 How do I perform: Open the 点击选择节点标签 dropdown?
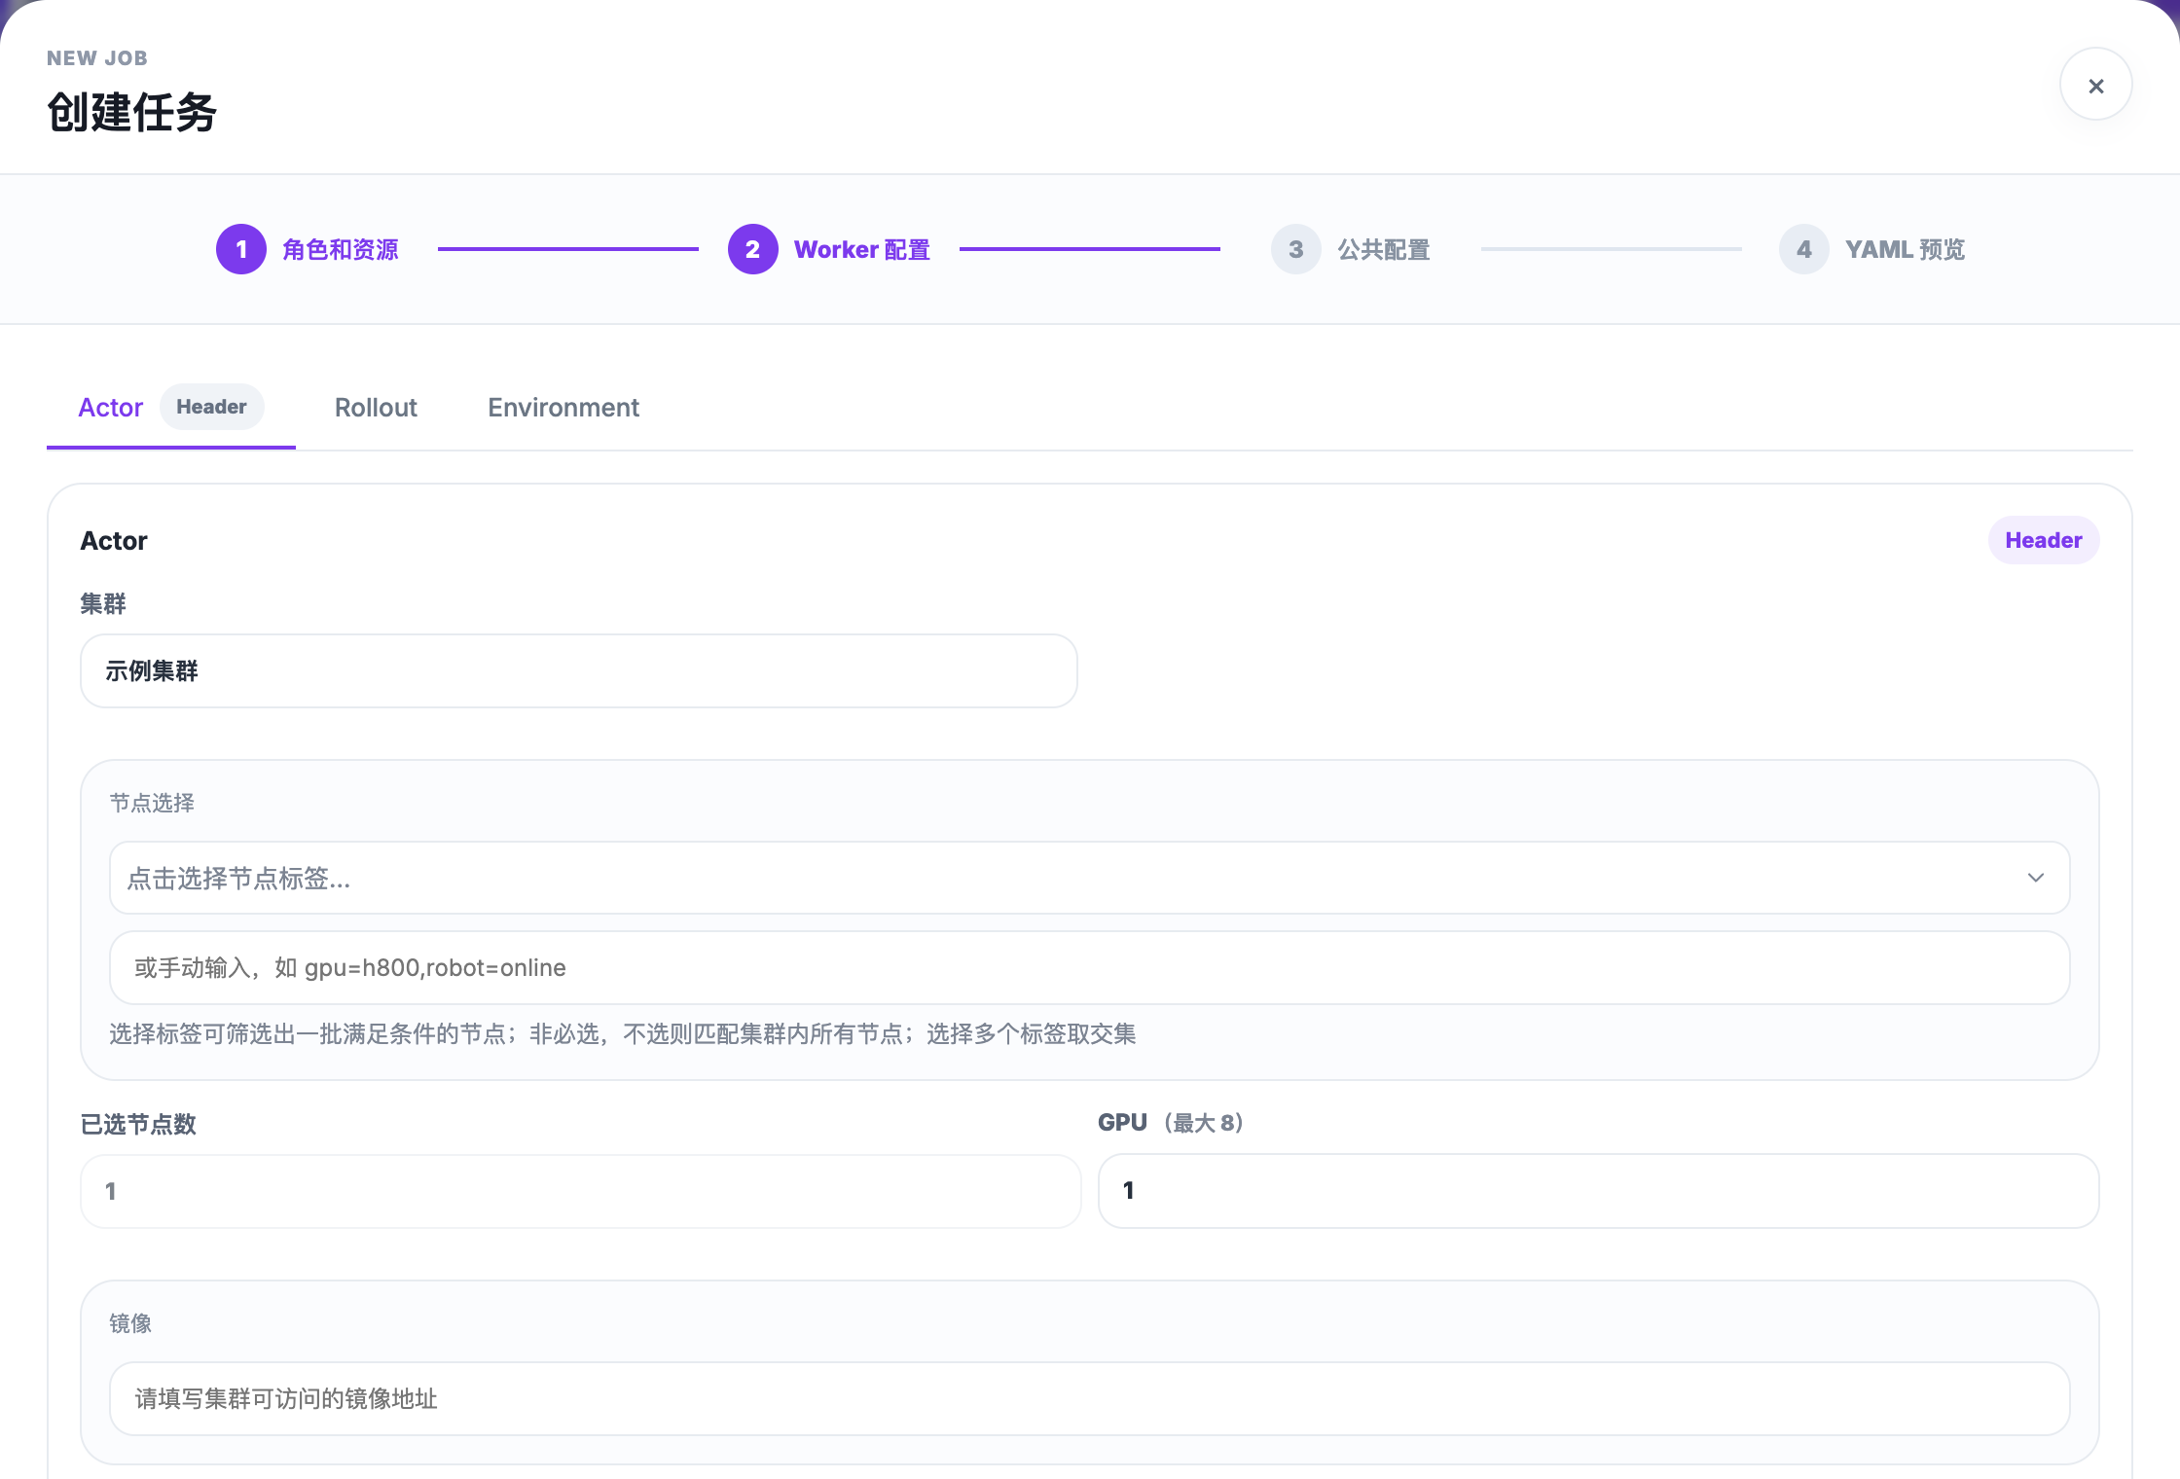coord(1089,878)
